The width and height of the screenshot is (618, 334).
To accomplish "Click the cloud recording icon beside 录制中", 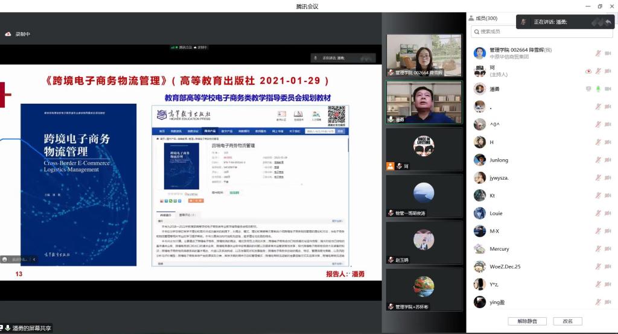I will [8, 34].
